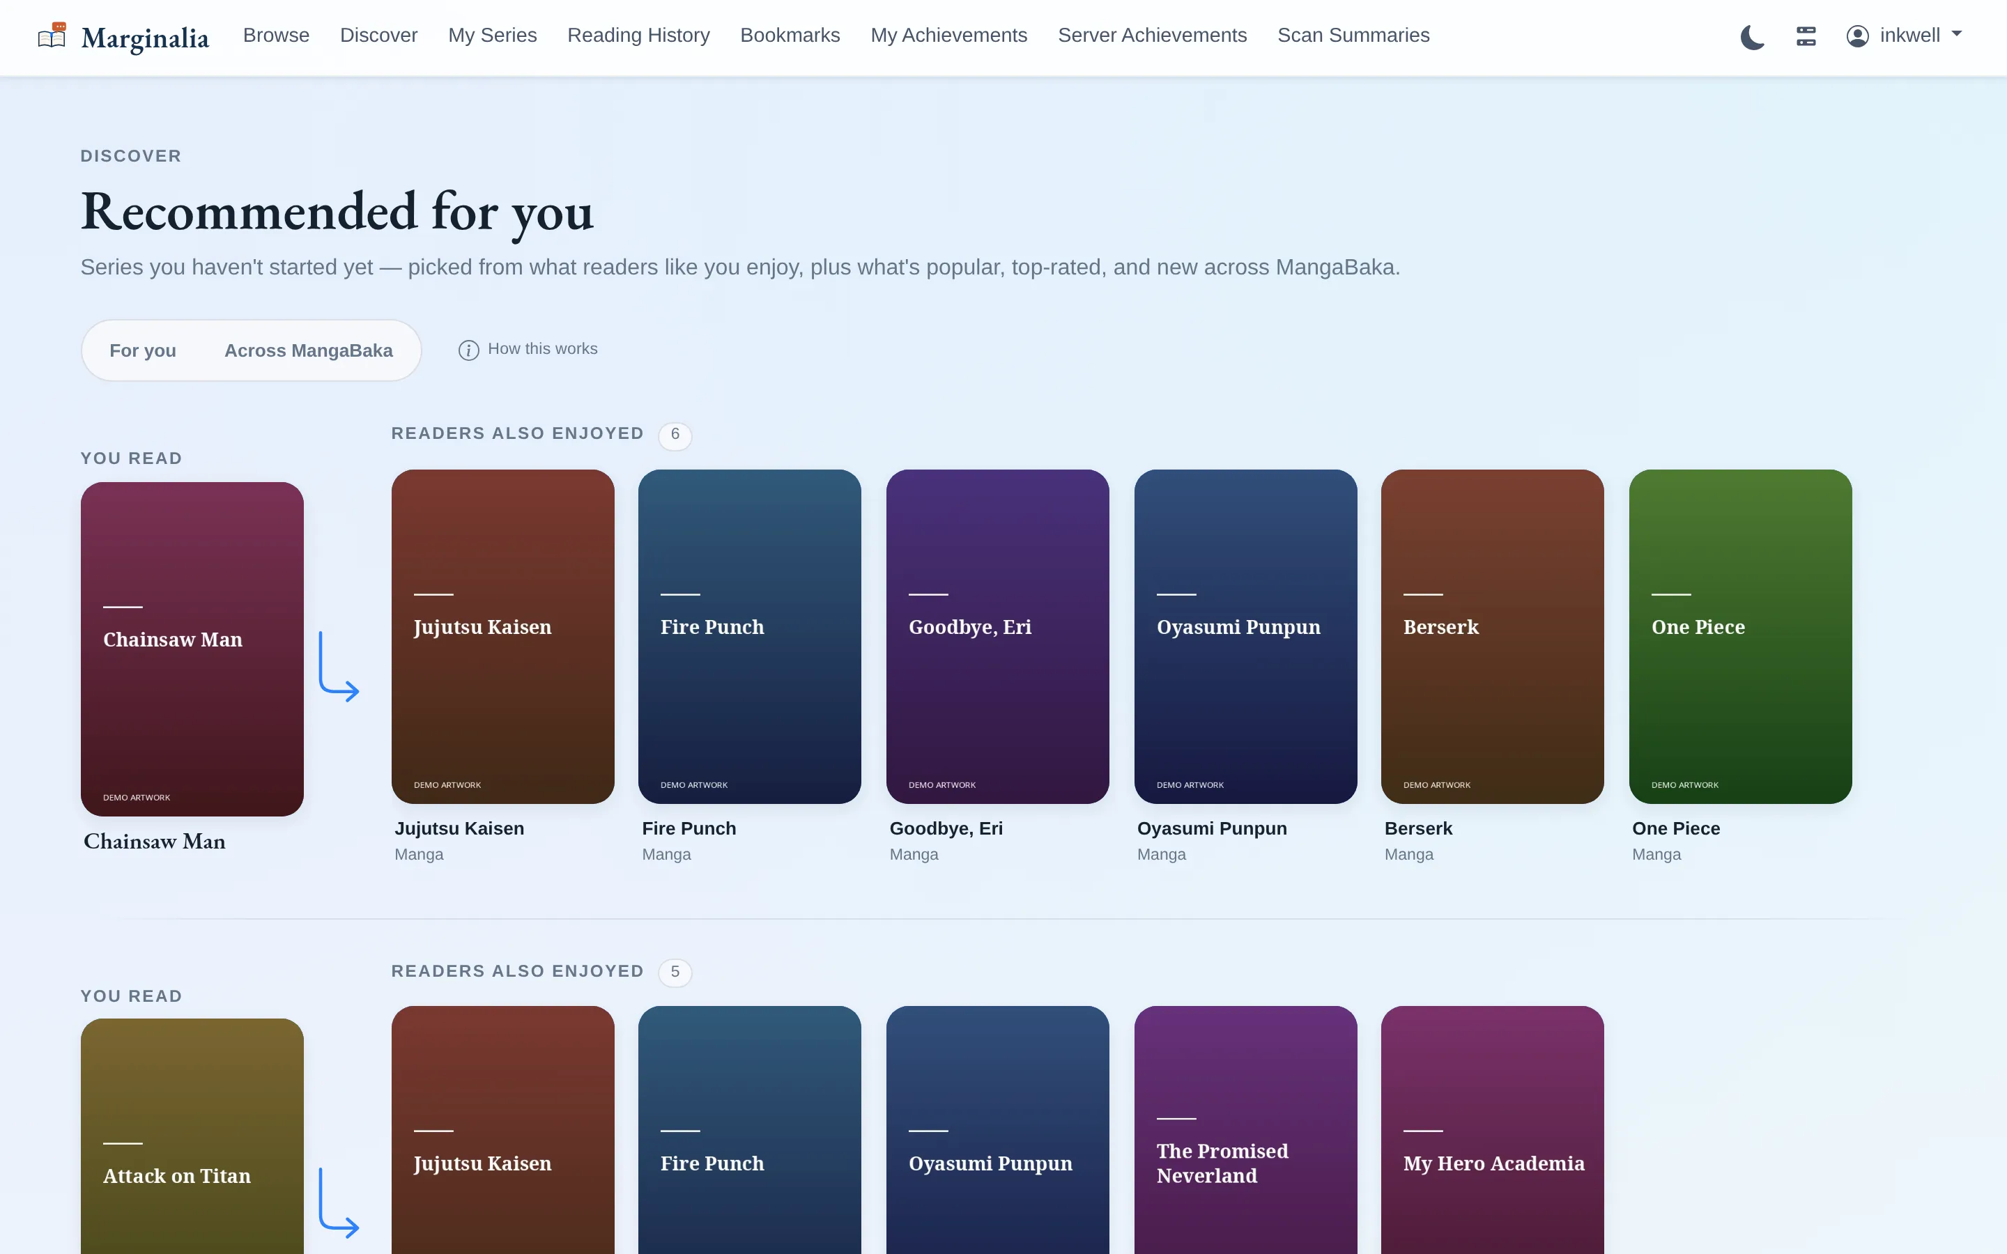Image resolution: width=2007 pixels, height=1254 pixels.
Task: Open My Hero Academia cover card
Action: point(1493,1129)
